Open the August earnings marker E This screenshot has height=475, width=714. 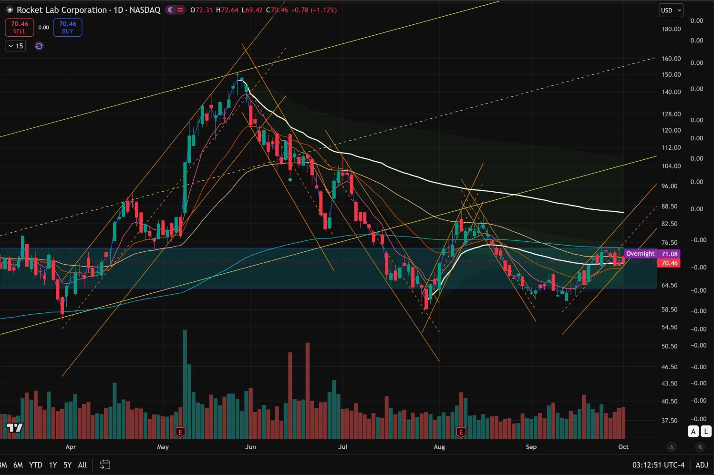(x=461, y=433)
